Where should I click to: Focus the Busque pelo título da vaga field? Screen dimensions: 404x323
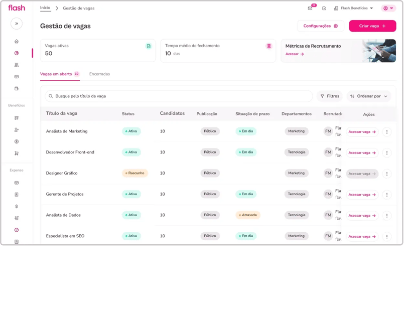point(179,96)
